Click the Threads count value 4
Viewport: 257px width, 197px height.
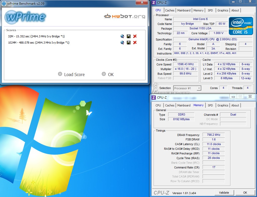click(247, 88)
